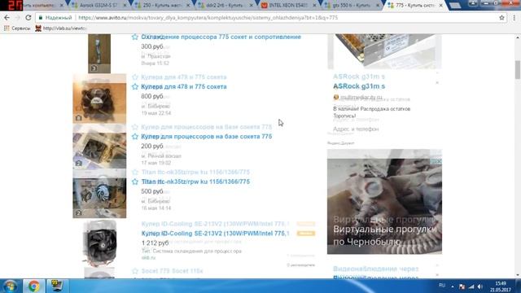Open Кулер ID-Cooling SE-213V2 listing
The height and width of the screenshot is (293, 521).
(215, 234)
